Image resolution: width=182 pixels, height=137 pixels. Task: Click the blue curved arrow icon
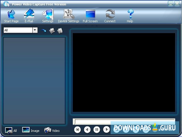pyautogui.click(x=44, y=31)
